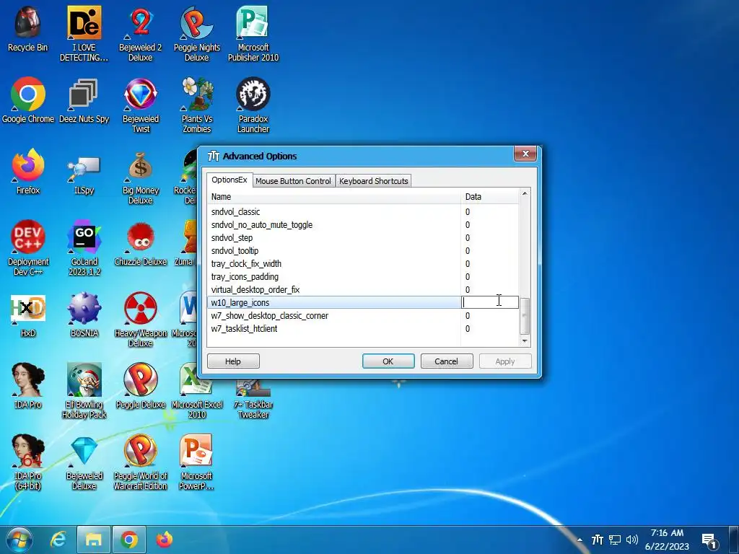Select GoLand 2023.1.2 desktop icon
Screen dimensions: 739x554
84,248
